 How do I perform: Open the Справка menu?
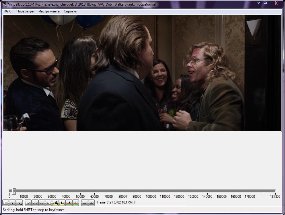point(70,11)
